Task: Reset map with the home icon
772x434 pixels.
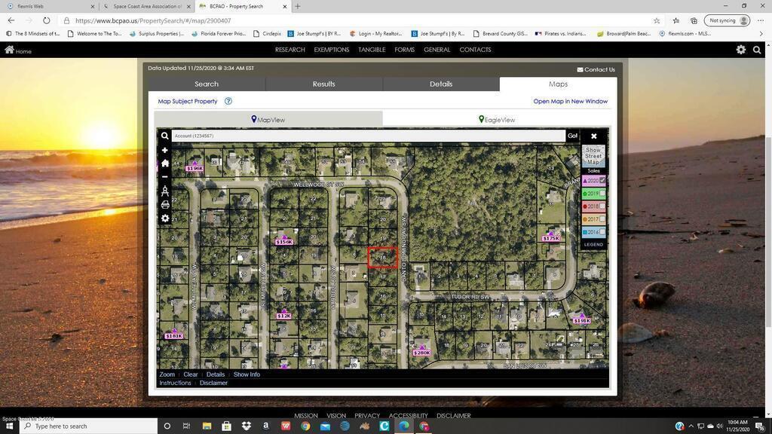Action: point(164,163)
